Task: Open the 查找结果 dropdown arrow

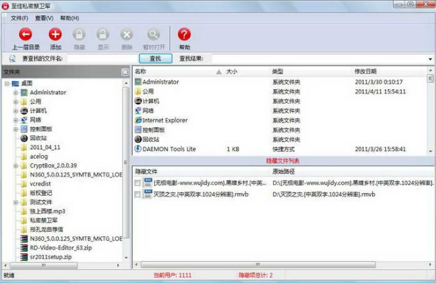Action: click(430, 58)
